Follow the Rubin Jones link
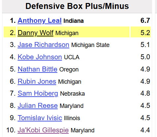This screenshot has height=137, width=157. (37, 81)
